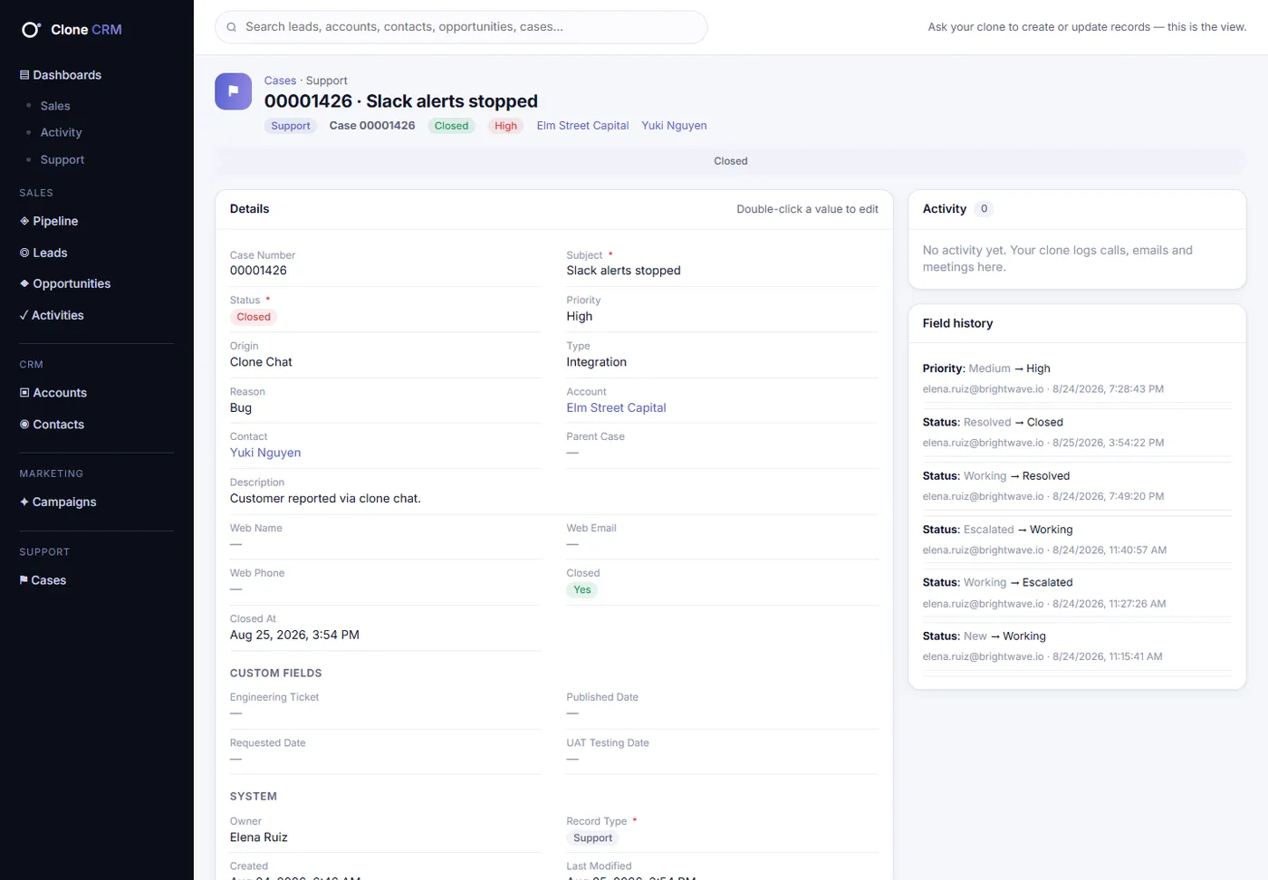Click the Priority Medium to High history entry

click(x=1077, y=378)
